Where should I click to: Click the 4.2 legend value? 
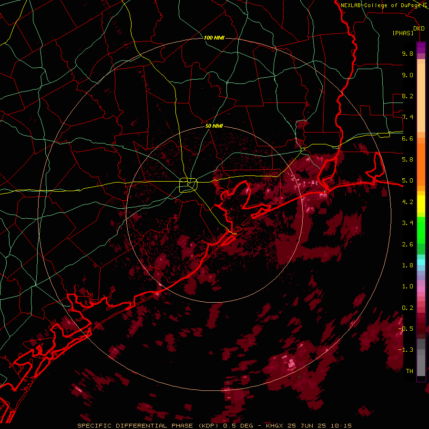[408, 202]
